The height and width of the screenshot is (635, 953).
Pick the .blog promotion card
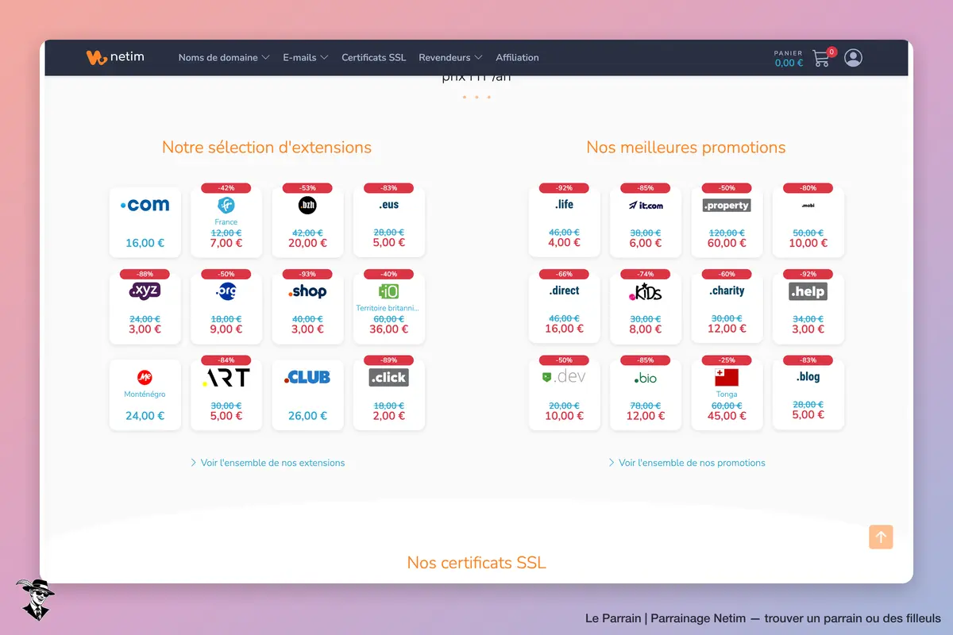[808, 394]
